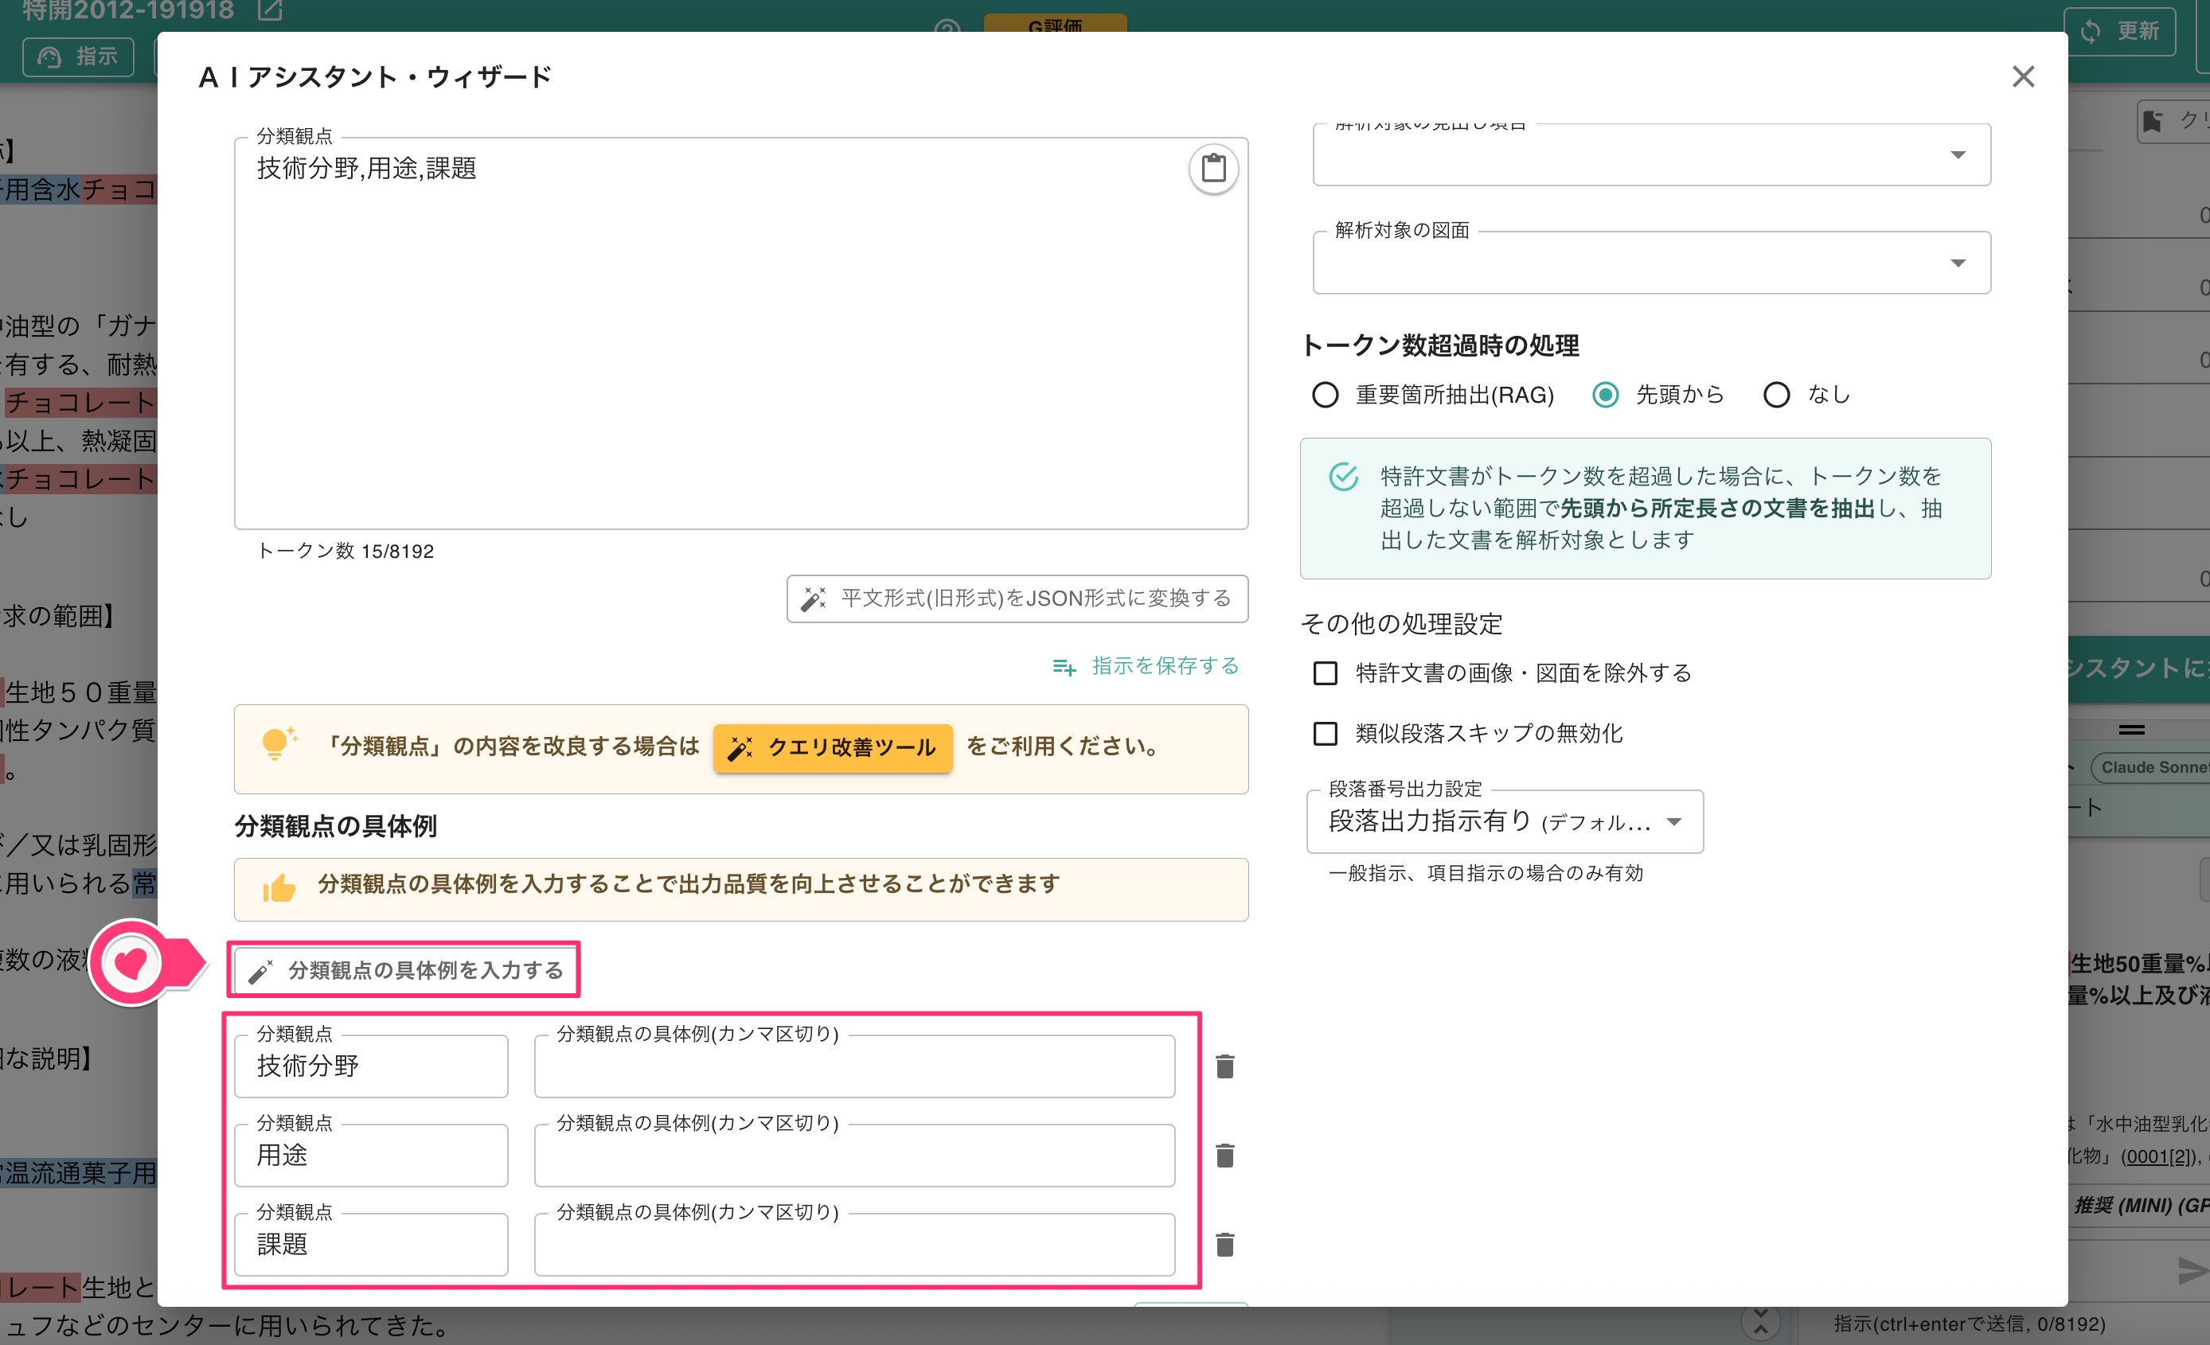Enable 類似段落スキップの無効化 checkbox
Image resolution: width=2210 pixels, height=1345 pixels.
point(1325,734)
